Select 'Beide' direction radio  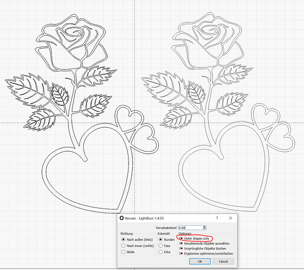coord(124,252)
